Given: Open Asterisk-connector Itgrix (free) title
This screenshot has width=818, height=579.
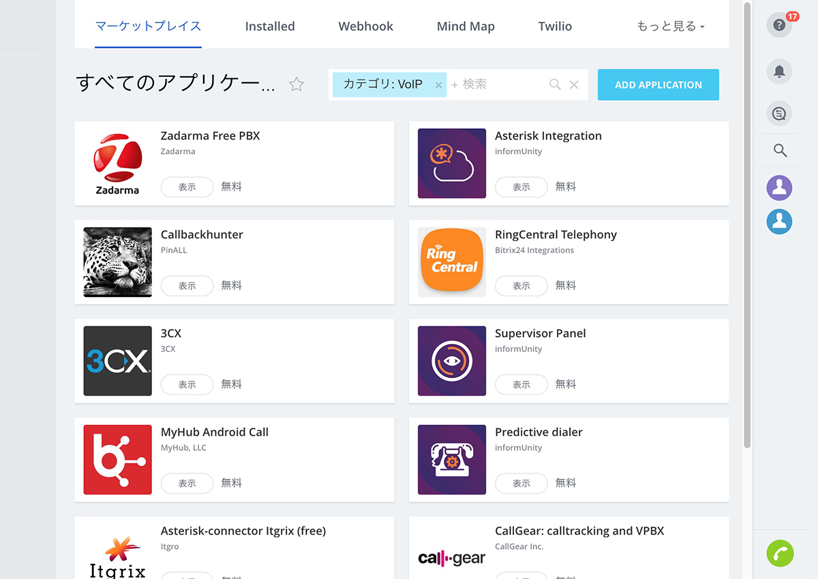Looking at the screenshot, I should point(243,531).
